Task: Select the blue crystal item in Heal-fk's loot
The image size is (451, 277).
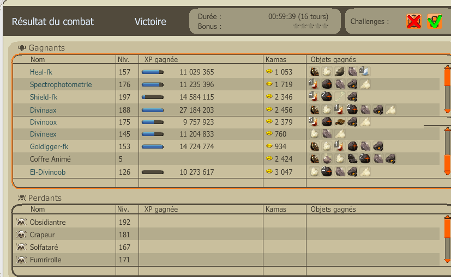Action: 365,71
